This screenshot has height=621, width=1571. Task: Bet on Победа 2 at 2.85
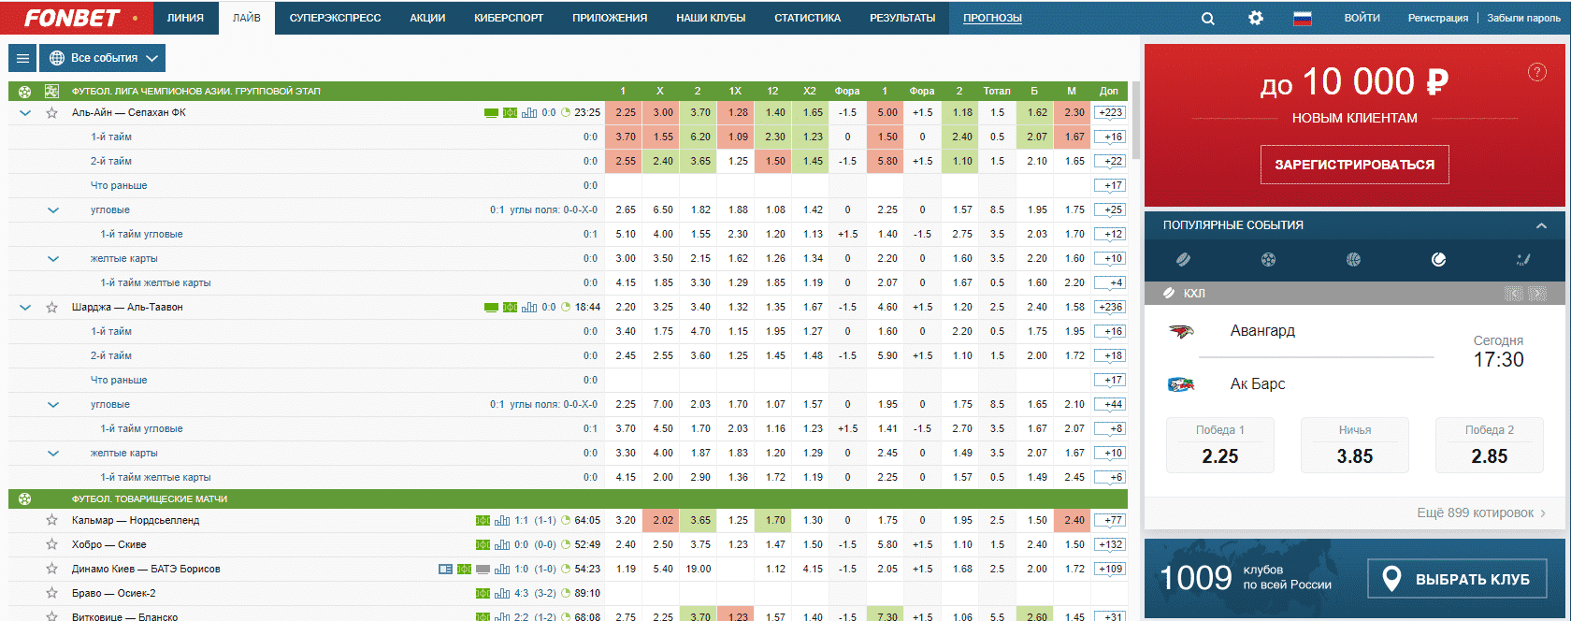point(1490,445)
